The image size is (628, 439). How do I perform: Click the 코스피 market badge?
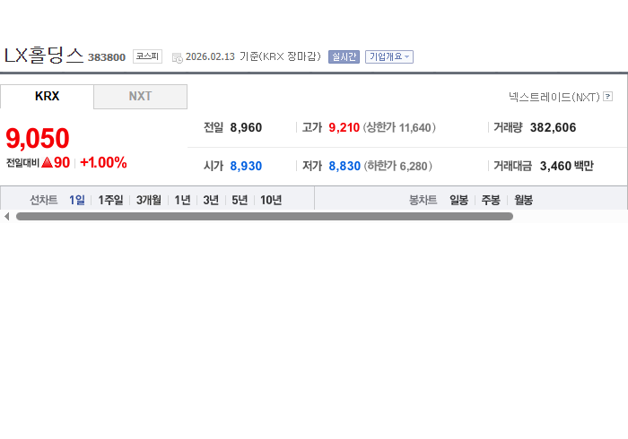click(x=147, y=56)
